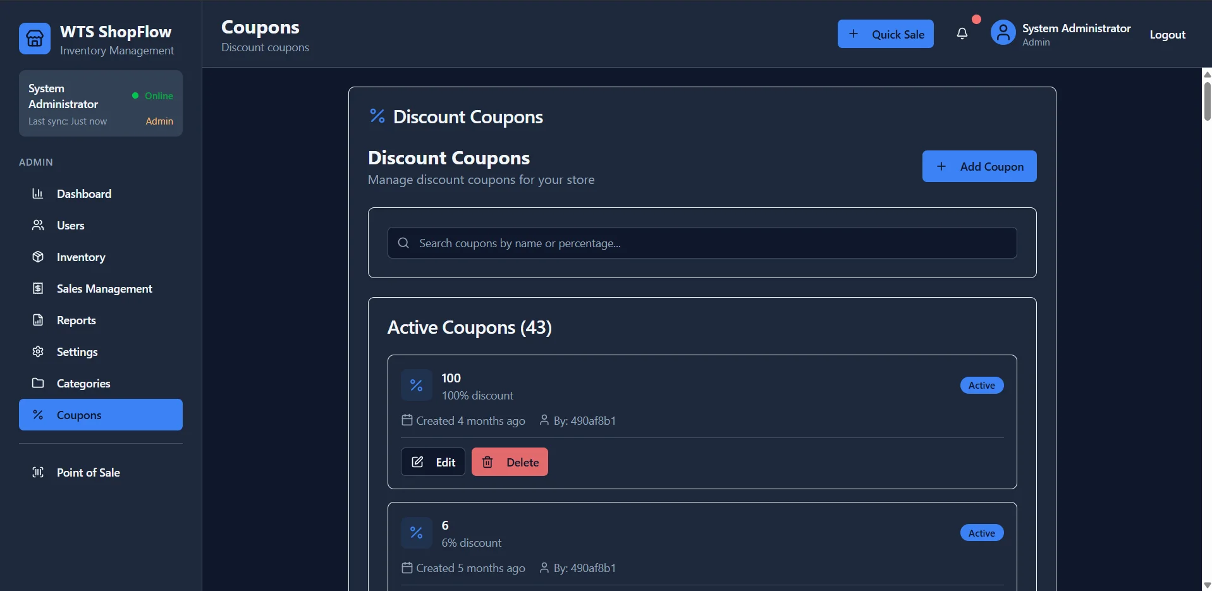Open the notifications bell

click(962, 34)
